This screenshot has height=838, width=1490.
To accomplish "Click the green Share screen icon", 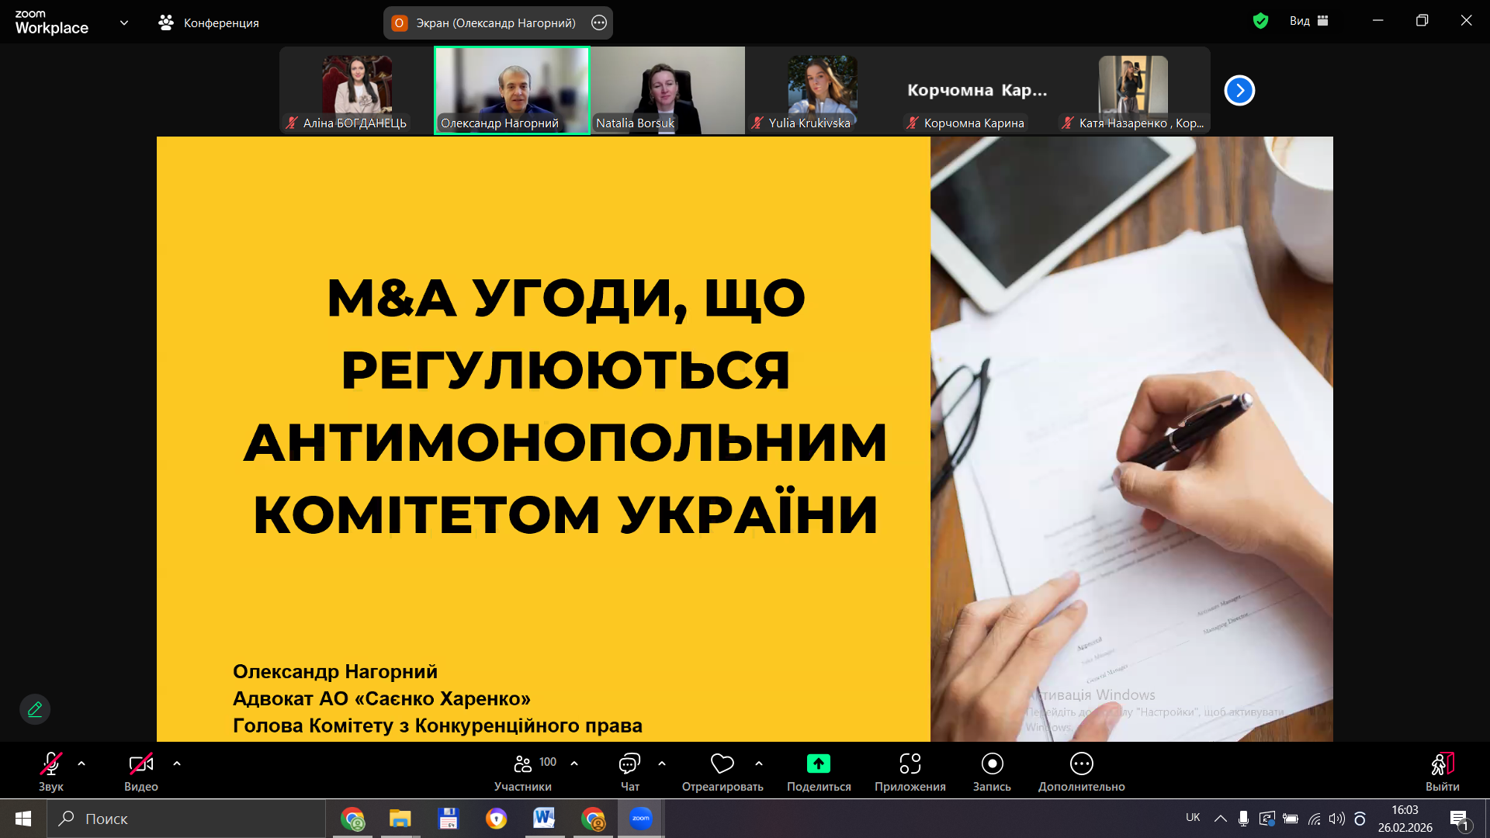I will pyautogui.click(x=818, y=764).
